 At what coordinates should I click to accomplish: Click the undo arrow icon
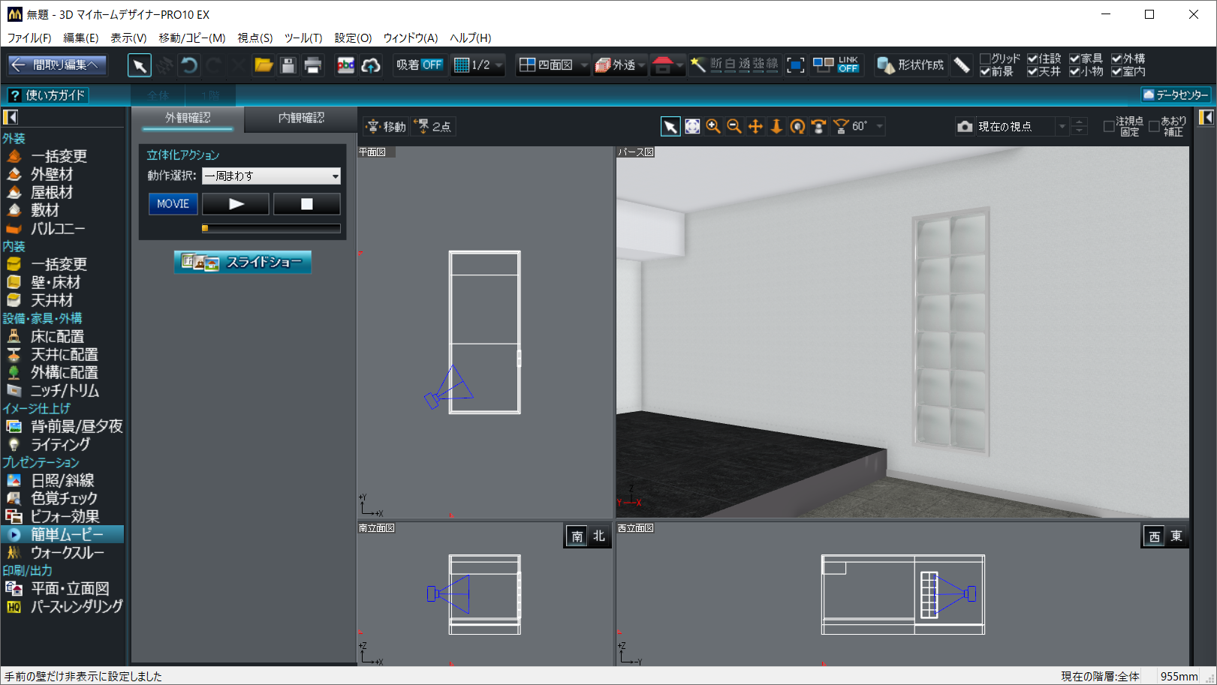tap(190, 65)
